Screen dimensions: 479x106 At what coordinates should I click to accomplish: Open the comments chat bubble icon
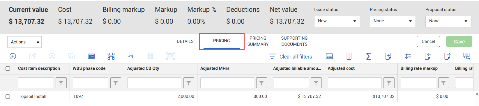pos(467,56)
